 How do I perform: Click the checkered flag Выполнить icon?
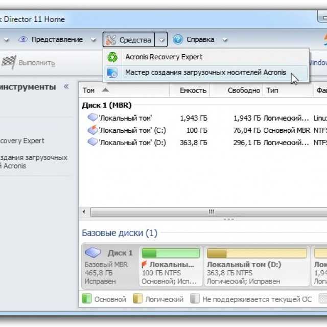(x=9, y=62)
